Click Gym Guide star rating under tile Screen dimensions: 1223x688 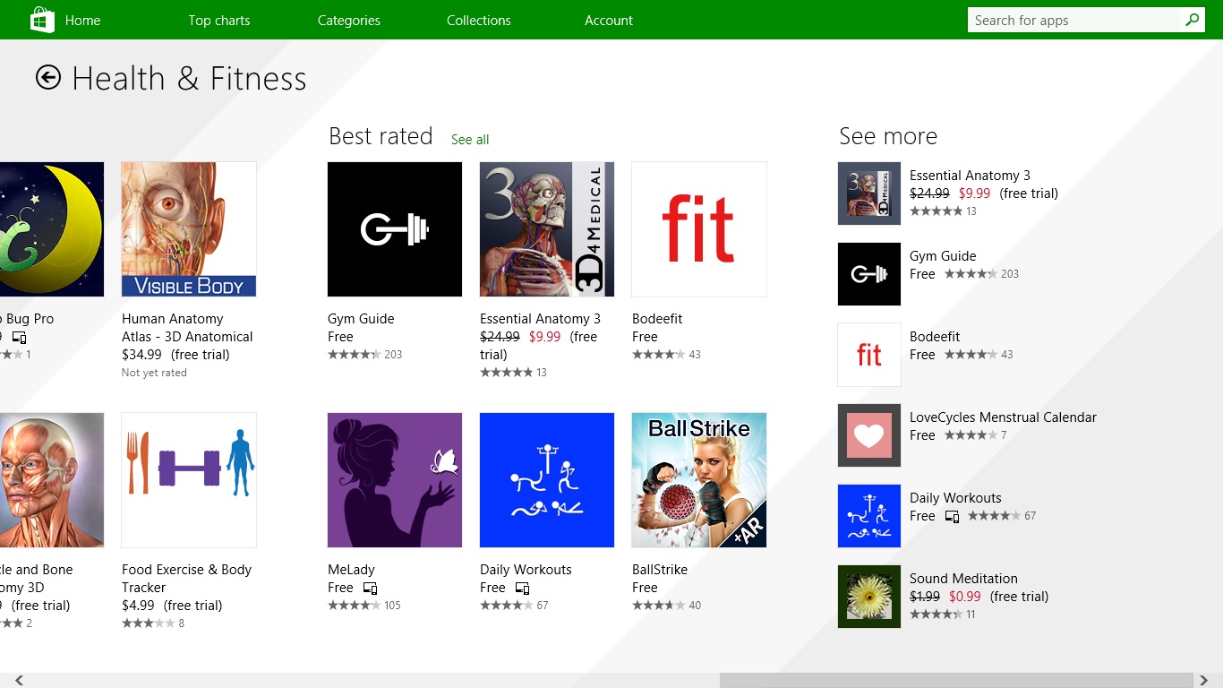click(x=355, y=355)
